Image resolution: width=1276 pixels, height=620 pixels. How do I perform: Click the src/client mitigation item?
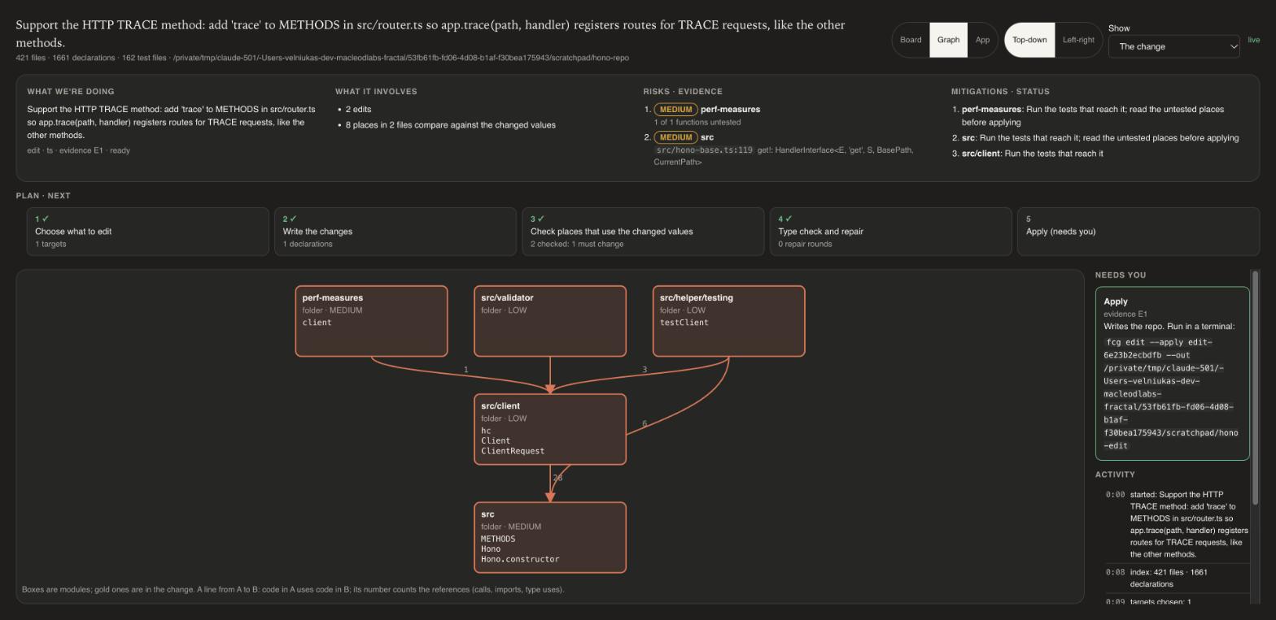(x=1032, y=154)
